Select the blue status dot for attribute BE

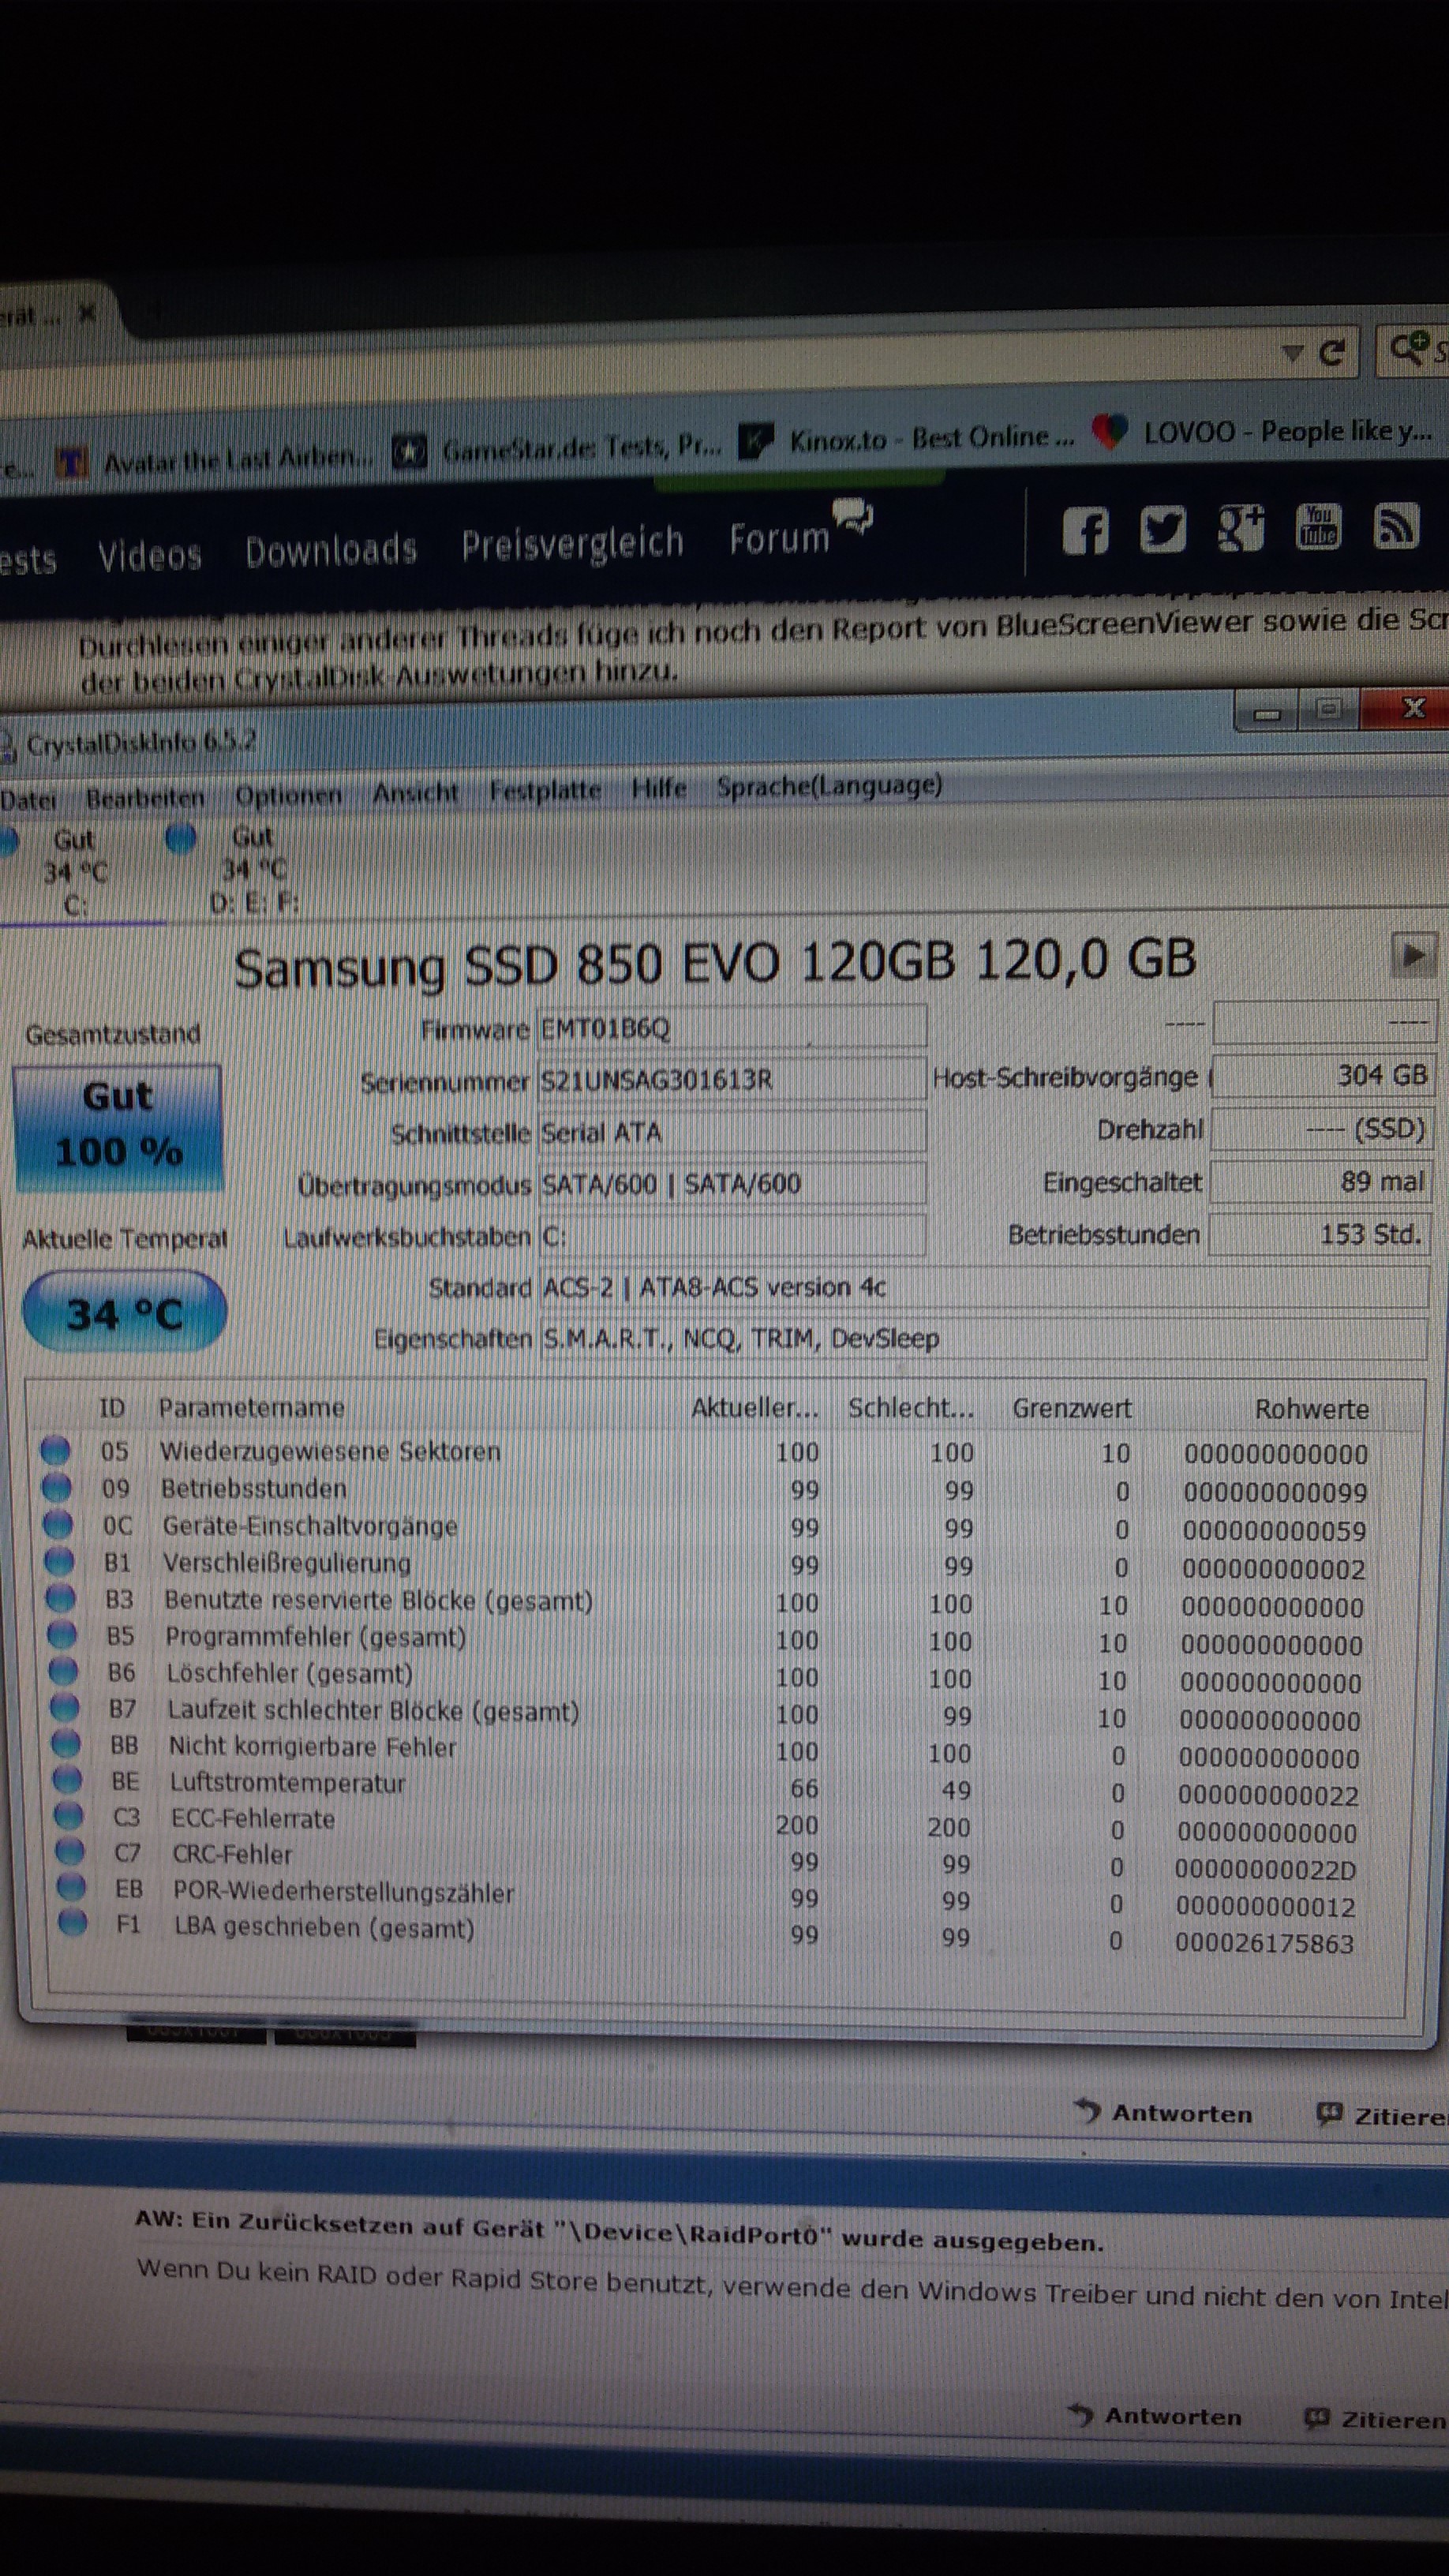[66, 1779]
